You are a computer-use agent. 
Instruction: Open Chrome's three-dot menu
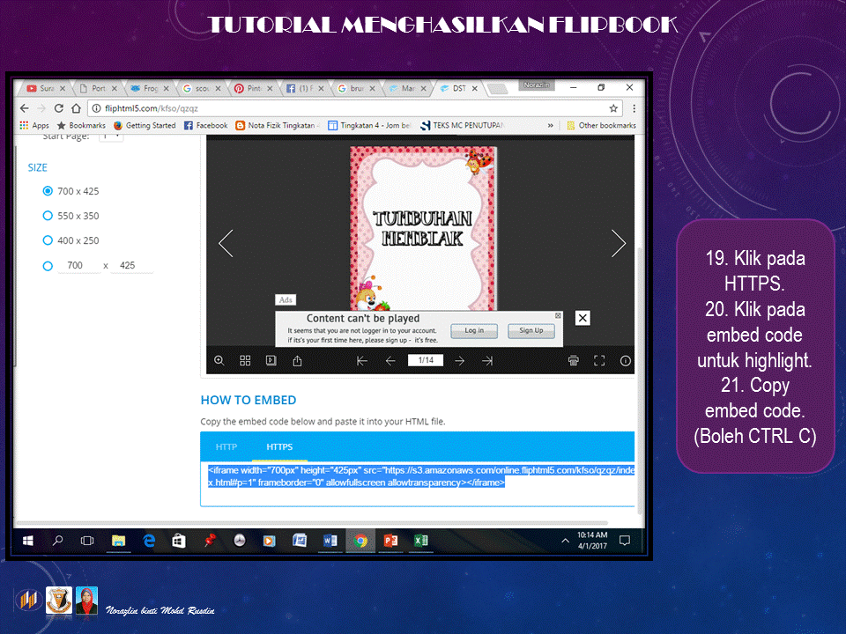pyautogui.click(x=634, y=108)
